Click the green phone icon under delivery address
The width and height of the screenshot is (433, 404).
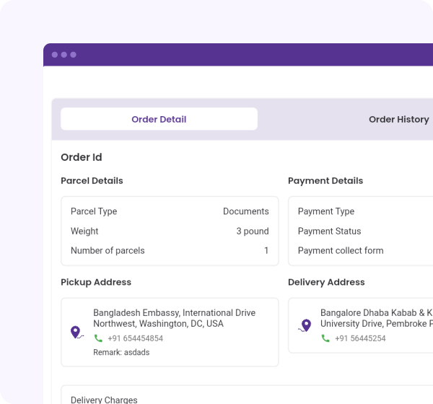click(x=325, y=338)
